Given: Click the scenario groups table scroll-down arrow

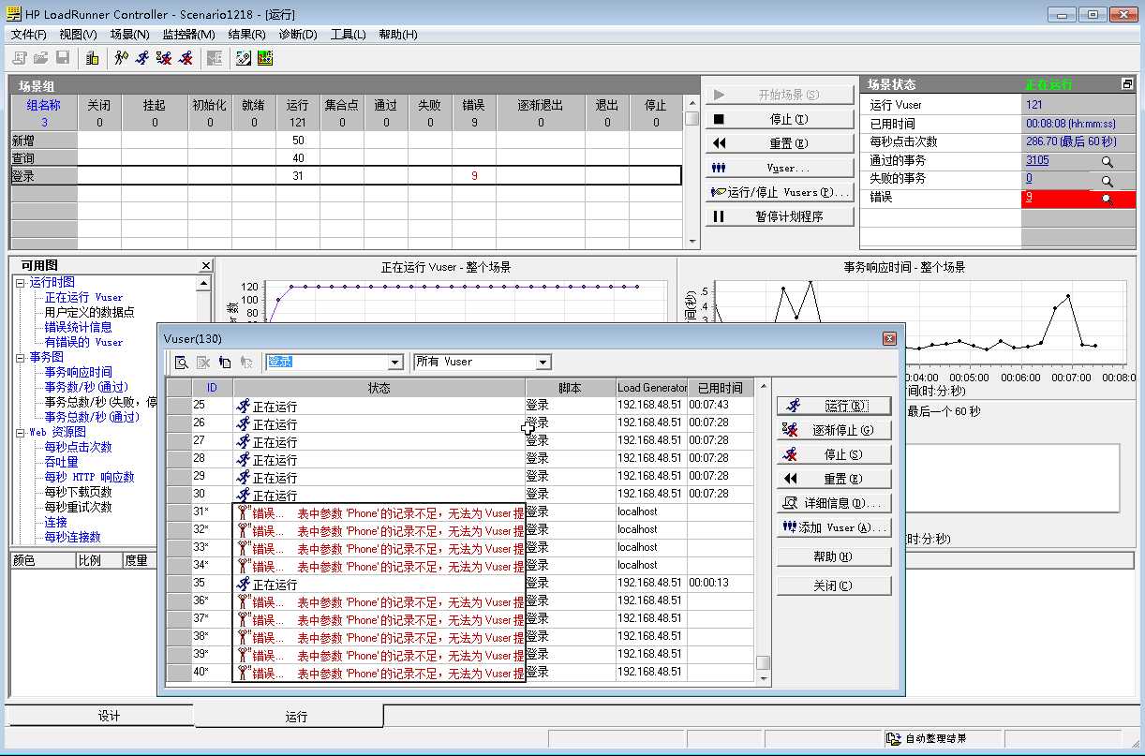Looking at the screenshot, I should (692, 241).
